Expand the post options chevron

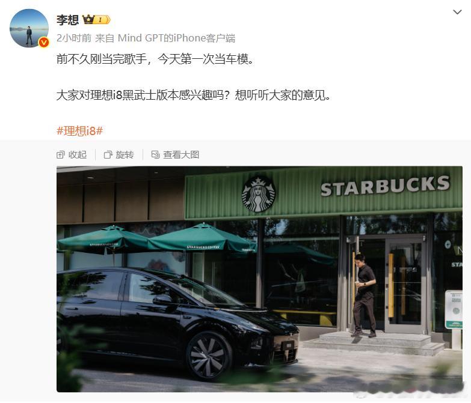(x=457, y=12)
